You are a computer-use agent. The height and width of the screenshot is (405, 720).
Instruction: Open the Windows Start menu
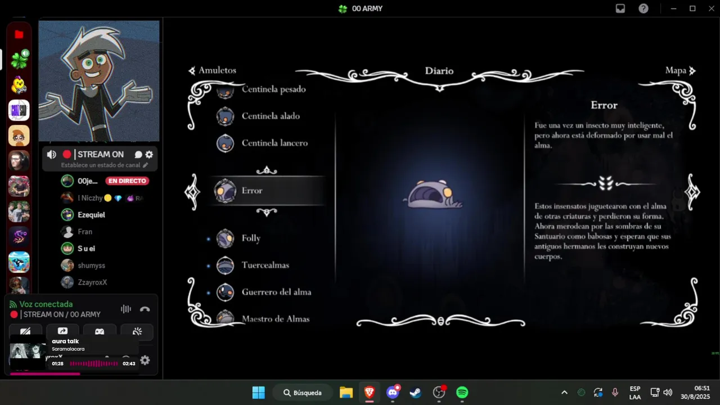(x=259, y=393)
